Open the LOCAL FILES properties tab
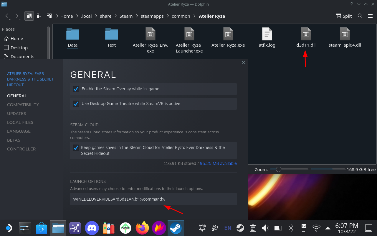The image size is (377, 236). pos(20,122)
